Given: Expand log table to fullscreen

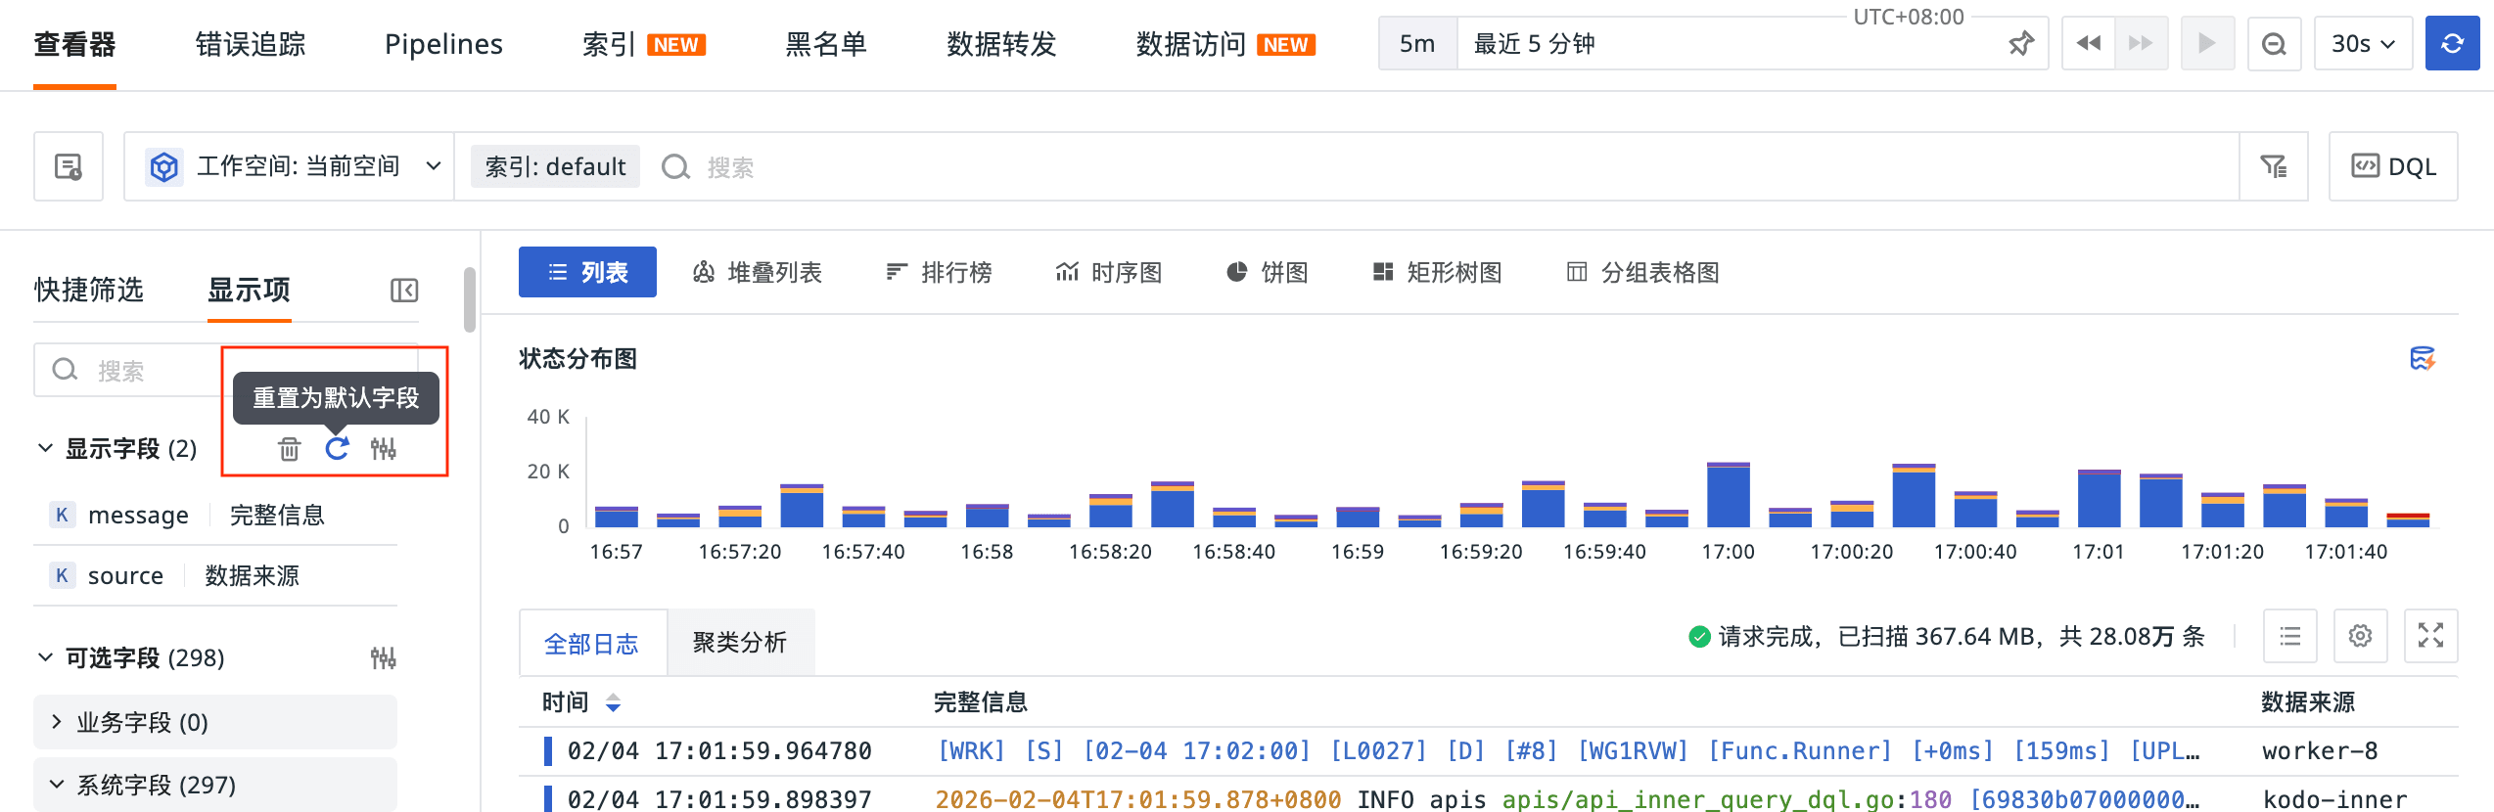Looking at the screenshot, I should (x=2430, y=637).
